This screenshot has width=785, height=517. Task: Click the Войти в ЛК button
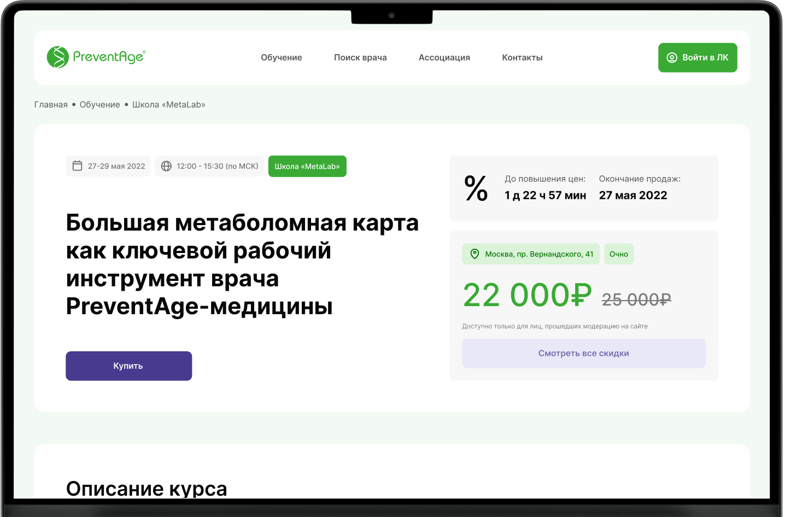click(698, 57)
